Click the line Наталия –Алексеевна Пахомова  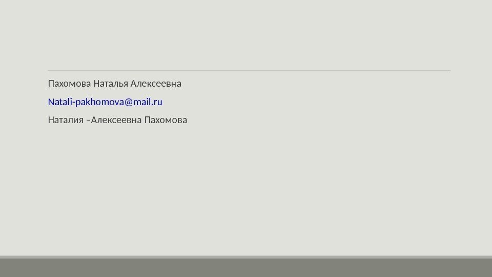click(x=117, y=120)
